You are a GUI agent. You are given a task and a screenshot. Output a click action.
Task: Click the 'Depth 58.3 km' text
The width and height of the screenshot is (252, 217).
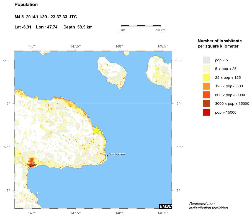click(78, 27)
